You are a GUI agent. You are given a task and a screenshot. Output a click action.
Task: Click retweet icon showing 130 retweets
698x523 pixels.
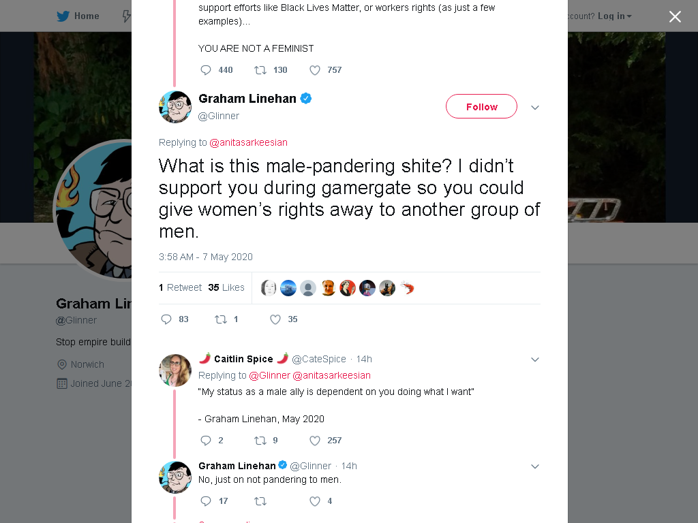point(260,70)
